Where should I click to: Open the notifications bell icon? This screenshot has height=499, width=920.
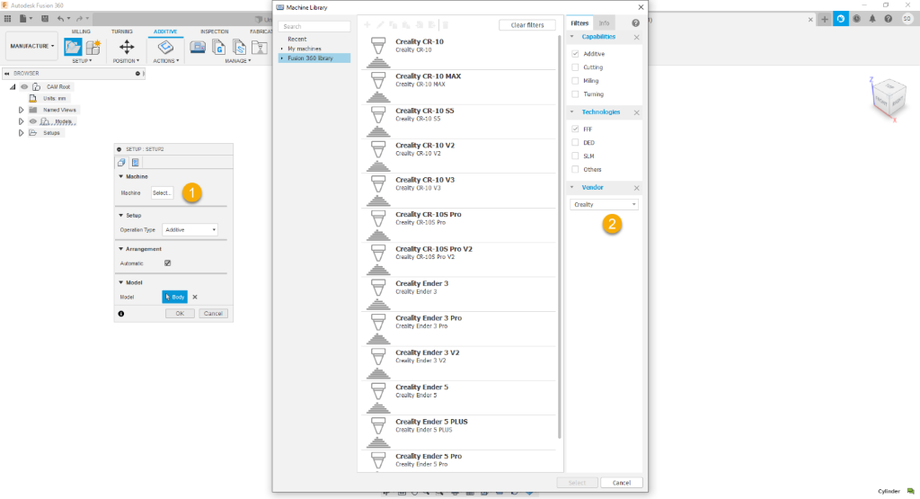[x=872, y=20]
